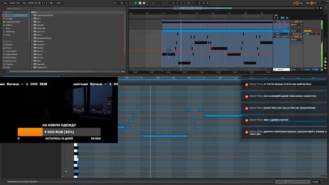Image resolution: width=329 pixels, height=185 pixels.
Task: Click the Stop button in the transport
Action: [140, 3]
